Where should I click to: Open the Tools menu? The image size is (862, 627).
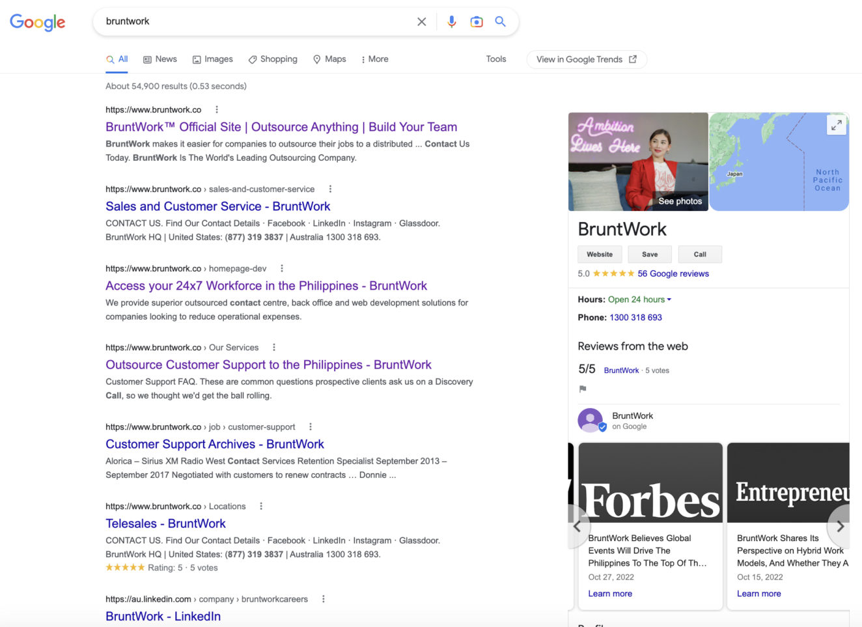(495, 59)
